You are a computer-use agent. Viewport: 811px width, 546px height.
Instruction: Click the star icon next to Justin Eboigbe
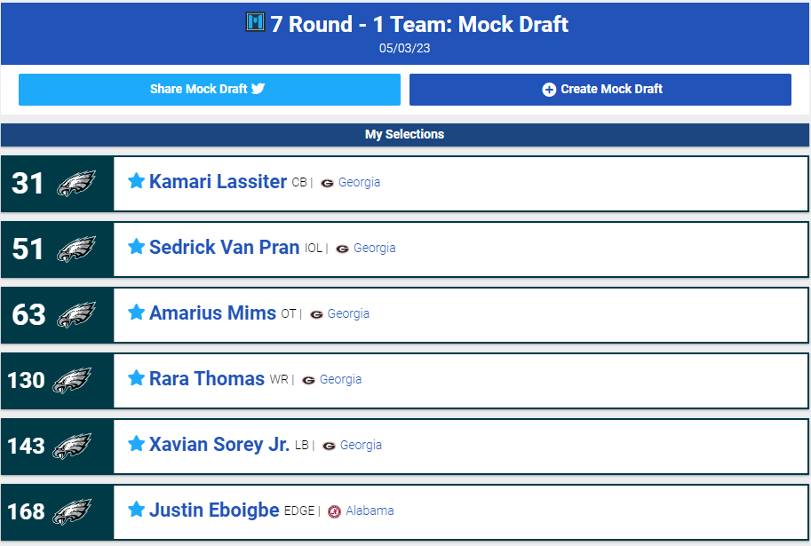(136, 510)
